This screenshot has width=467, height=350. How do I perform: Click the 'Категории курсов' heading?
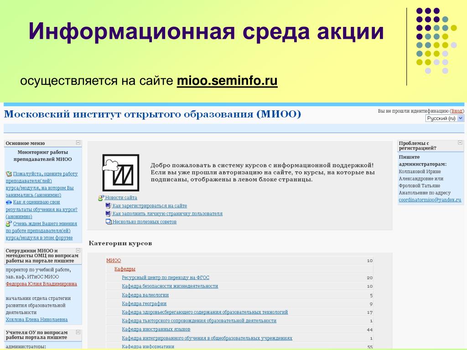click(x=120, y=243)
